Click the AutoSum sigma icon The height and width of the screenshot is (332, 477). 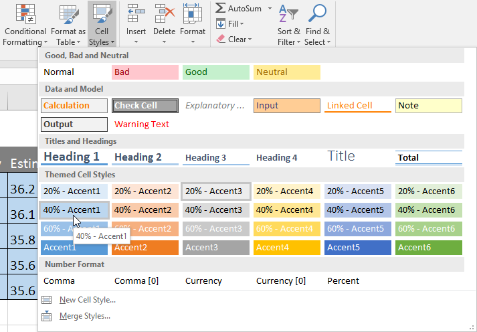220,9
